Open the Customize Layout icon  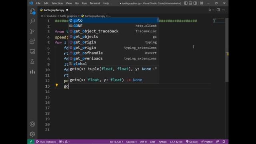(202, 3)
